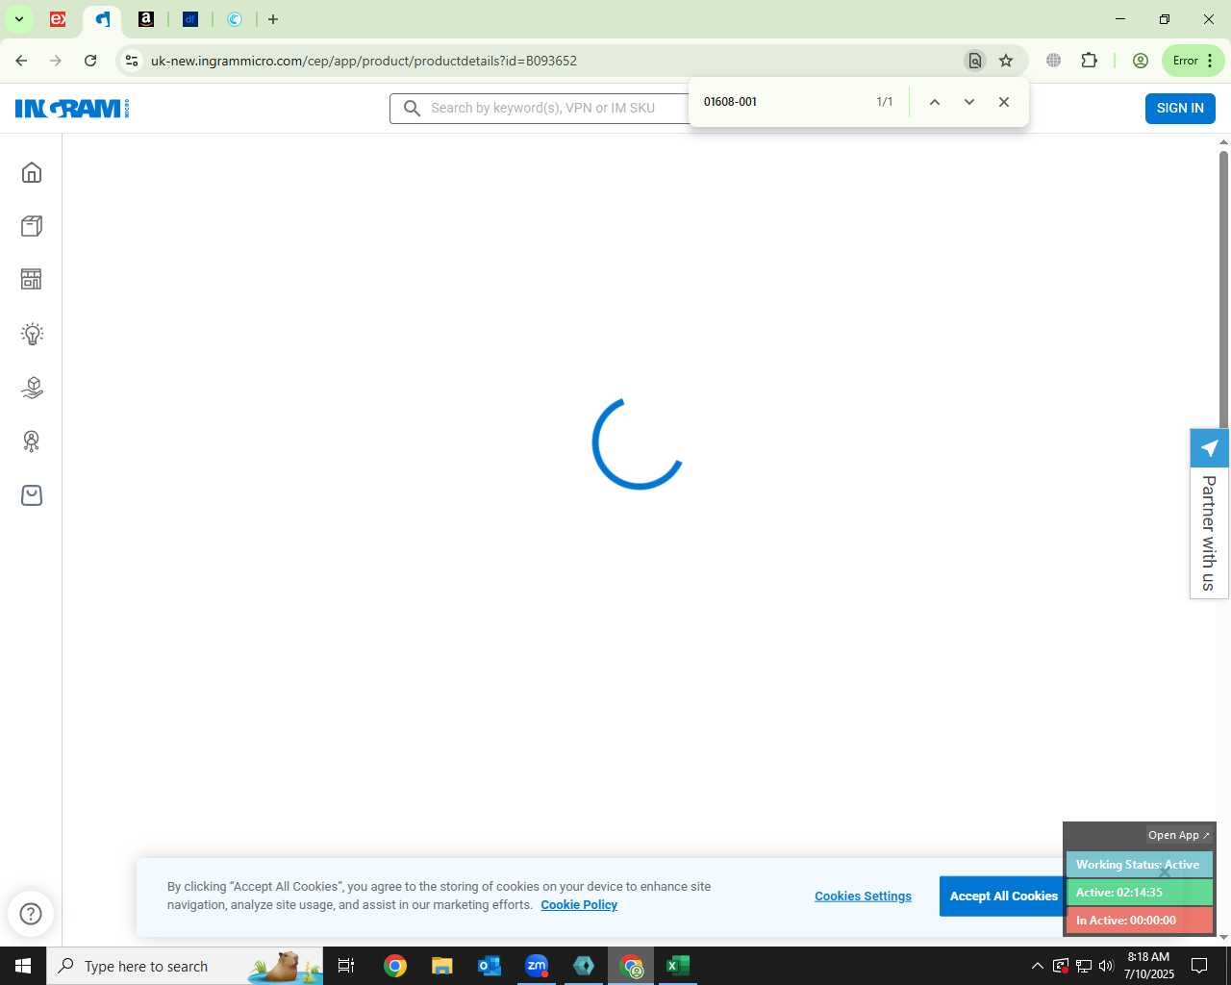
Task: Open the Cookie Policy link
Action: pos(579,905)
